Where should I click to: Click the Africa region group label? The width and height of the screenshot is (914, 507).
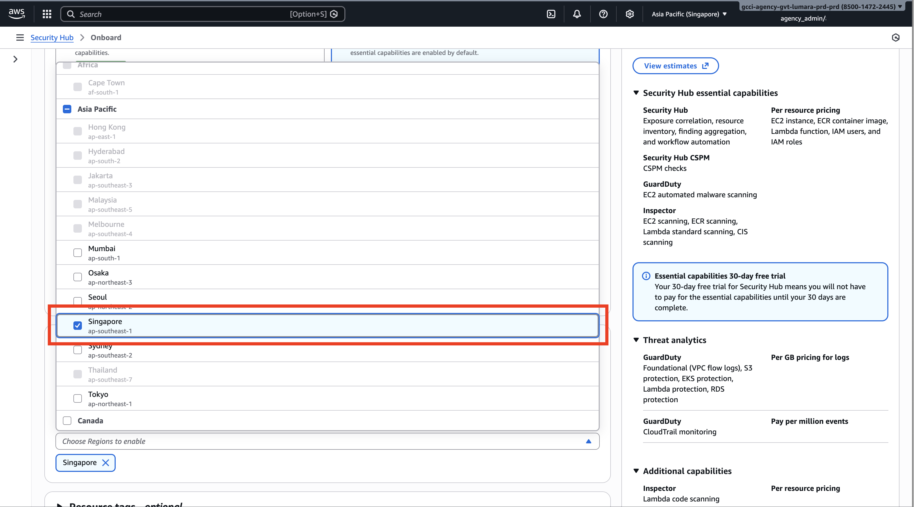(88, 65)
